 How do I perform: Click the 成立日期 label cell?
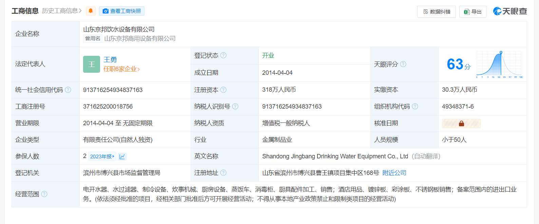coord(225,73)
